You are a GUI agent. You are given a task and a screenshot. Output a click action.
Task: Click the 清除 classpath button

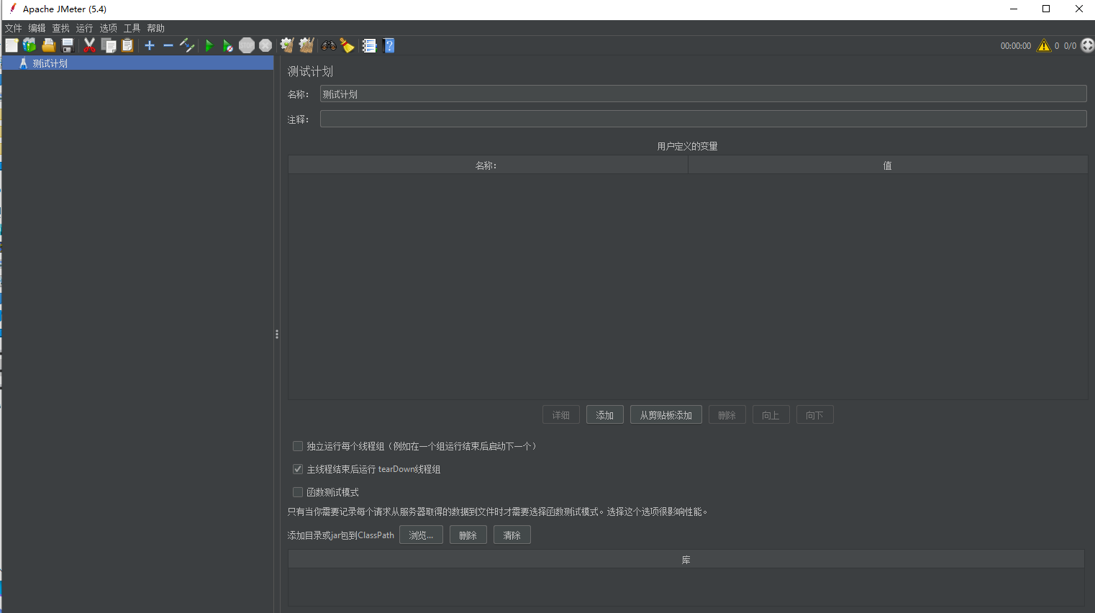[x=512, y=535]
